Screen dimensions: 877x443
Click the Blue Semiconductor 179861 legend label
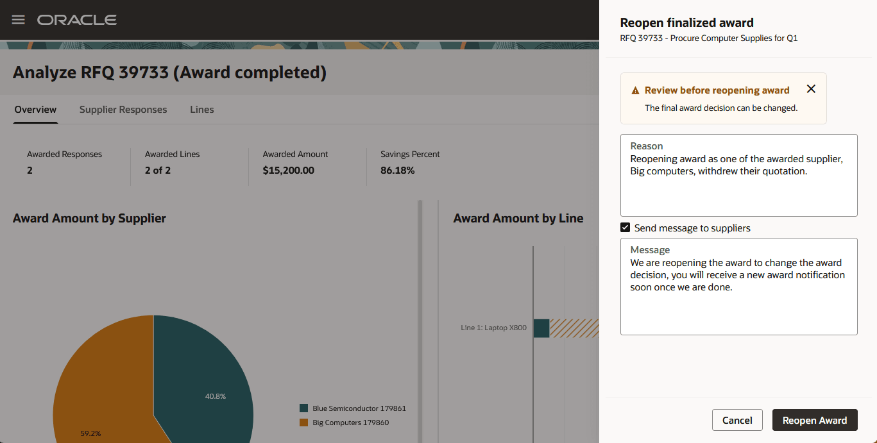tap(359, 408)
